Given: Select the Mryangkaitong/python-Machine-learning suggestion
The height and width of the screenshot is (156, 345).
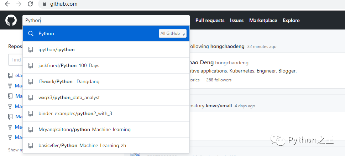Looking at the screenshot, I should (x=106, y=129).
